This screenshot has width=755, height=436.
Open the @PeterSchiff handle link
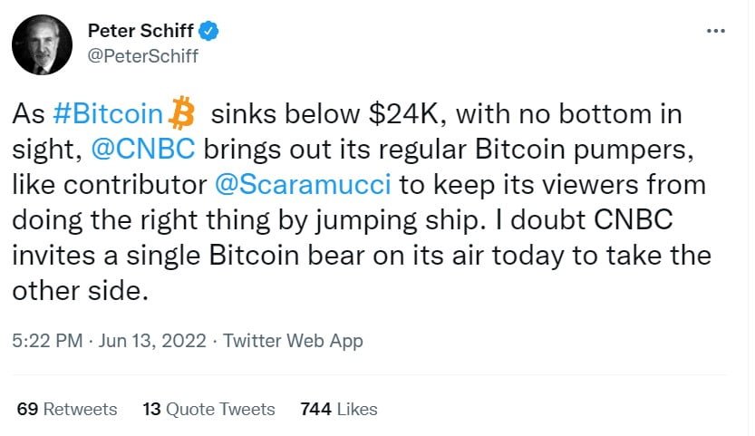(142, 56)
